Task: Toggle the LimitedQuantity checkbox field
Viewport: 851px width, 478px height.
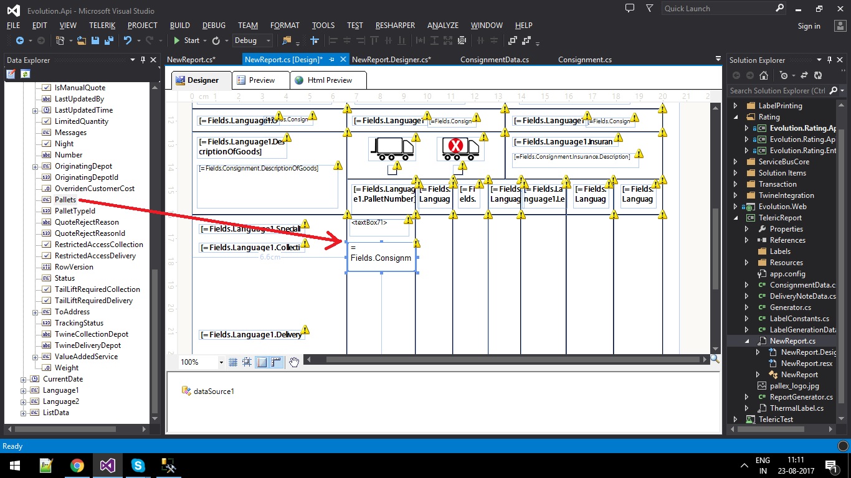Action: (45, 121)
